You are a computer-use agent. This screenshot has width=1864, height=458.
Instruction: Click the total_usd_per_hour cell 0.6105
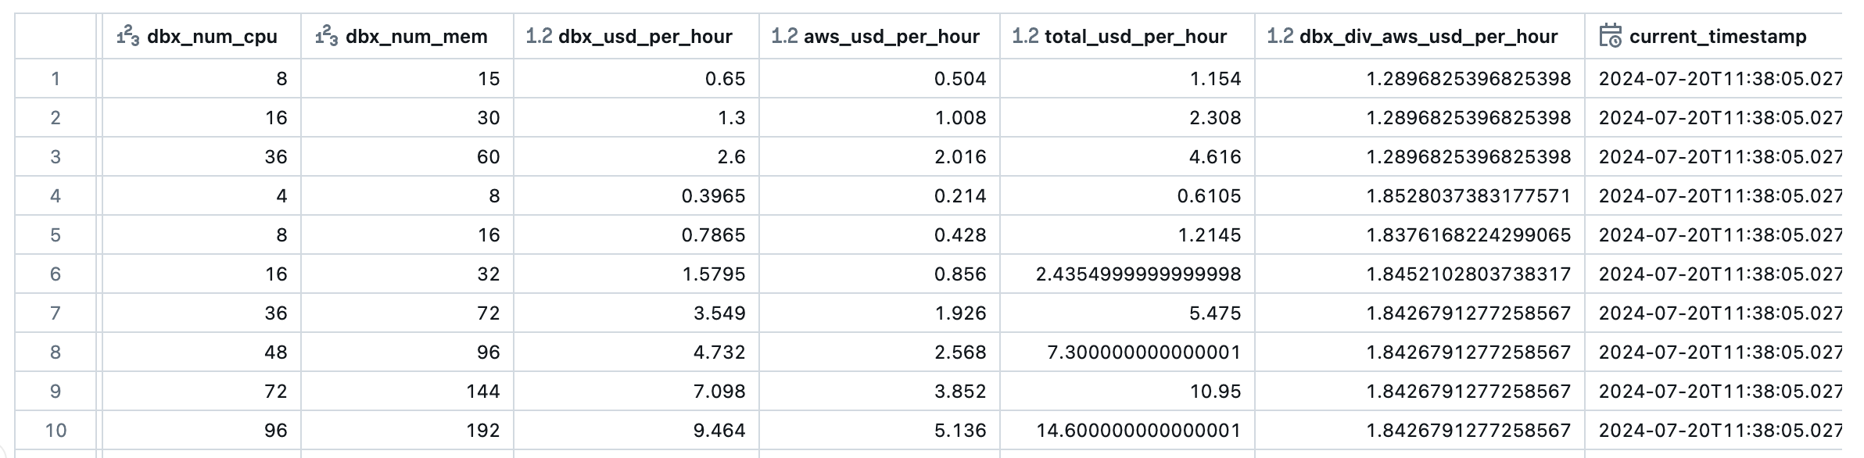click(1127, 195)
